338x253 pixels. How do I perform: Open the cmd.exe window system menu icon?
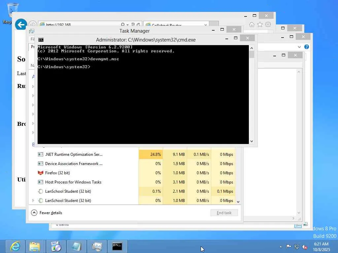pyautogui.click(x=41, y=40)
